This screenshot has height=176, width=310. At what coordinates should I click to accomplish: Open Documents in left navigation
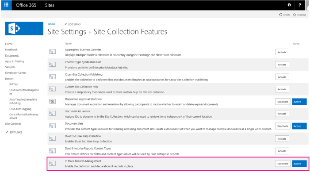tap(12, 56)
